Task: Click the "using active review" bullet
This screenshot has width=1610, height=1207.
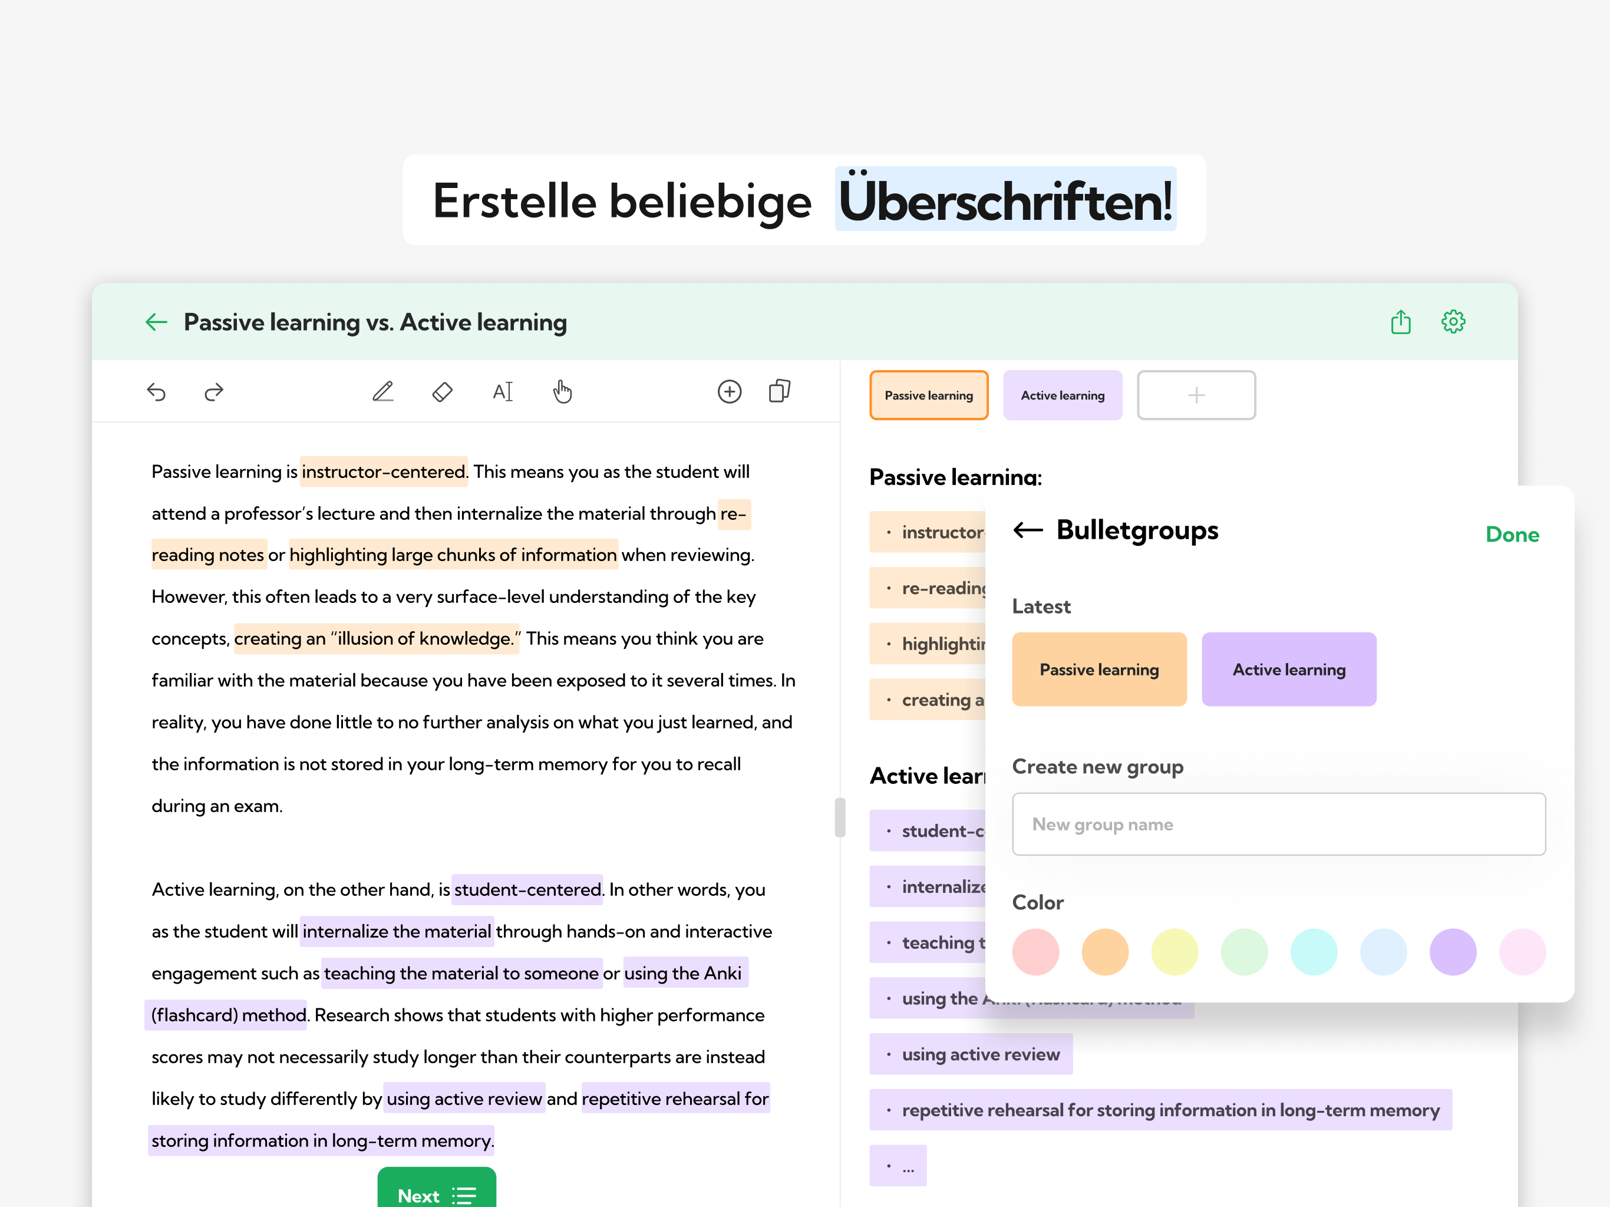Action: click(x=971, y=1054)
